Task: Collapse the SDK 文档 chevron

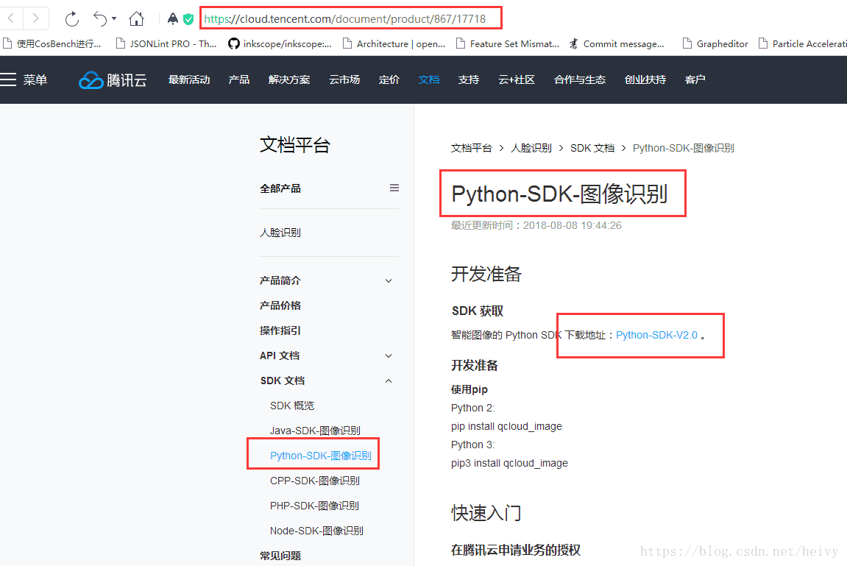Action: click(389, 381)
